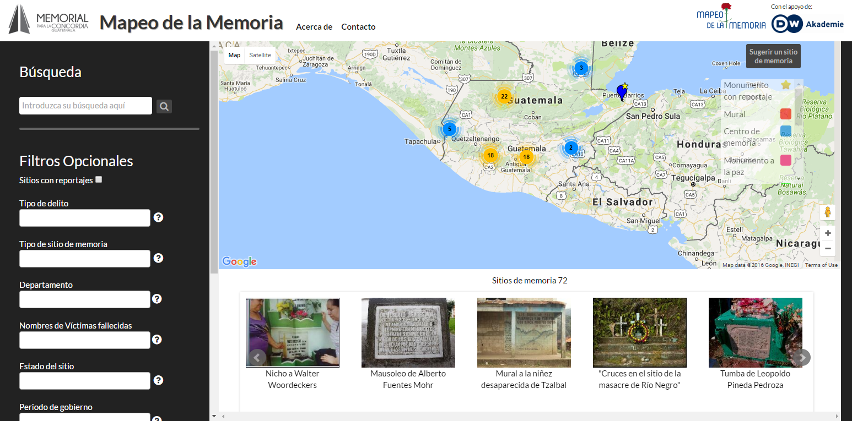Open the Acerca de page
The width and height of the screenshot is (852, 421).
coord(314,26)
